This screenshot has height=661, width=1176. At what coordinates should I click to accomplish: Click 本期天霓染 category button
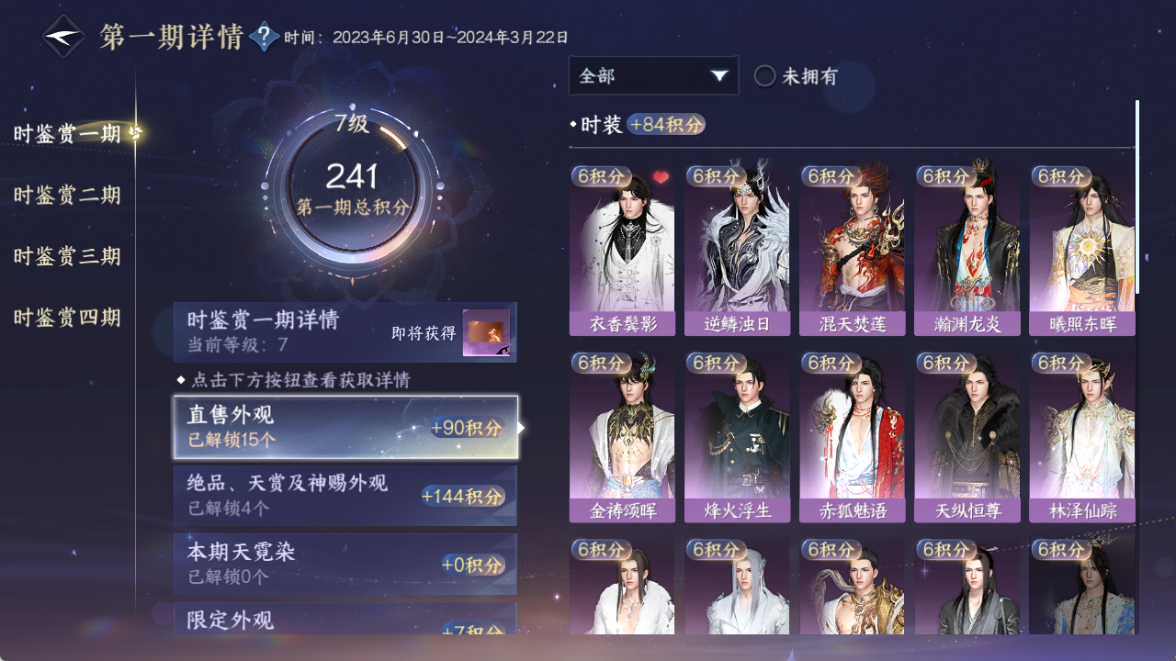345,564
